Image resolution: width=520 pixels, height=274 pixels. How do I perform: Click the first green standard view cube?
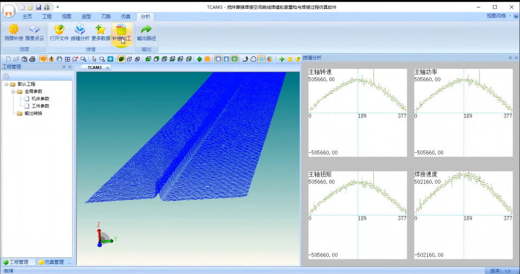pyautogui.click(x=148, y=59)
